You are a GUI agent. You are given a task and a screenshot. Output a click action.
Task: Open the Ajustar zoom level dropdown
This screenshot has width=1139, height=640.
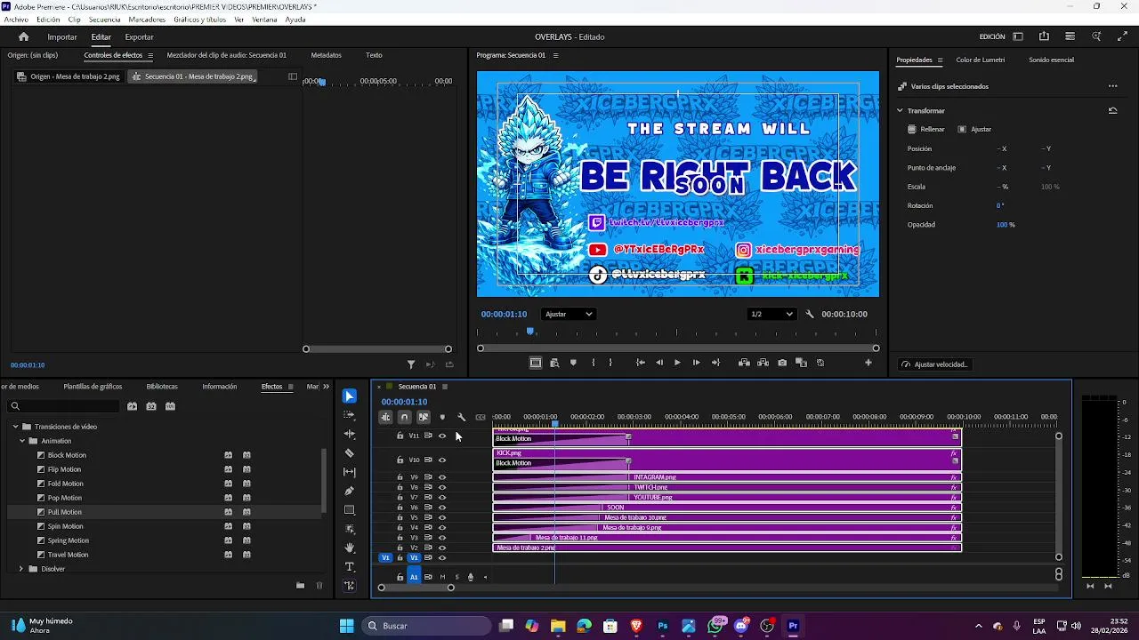(x=569, y=314)
